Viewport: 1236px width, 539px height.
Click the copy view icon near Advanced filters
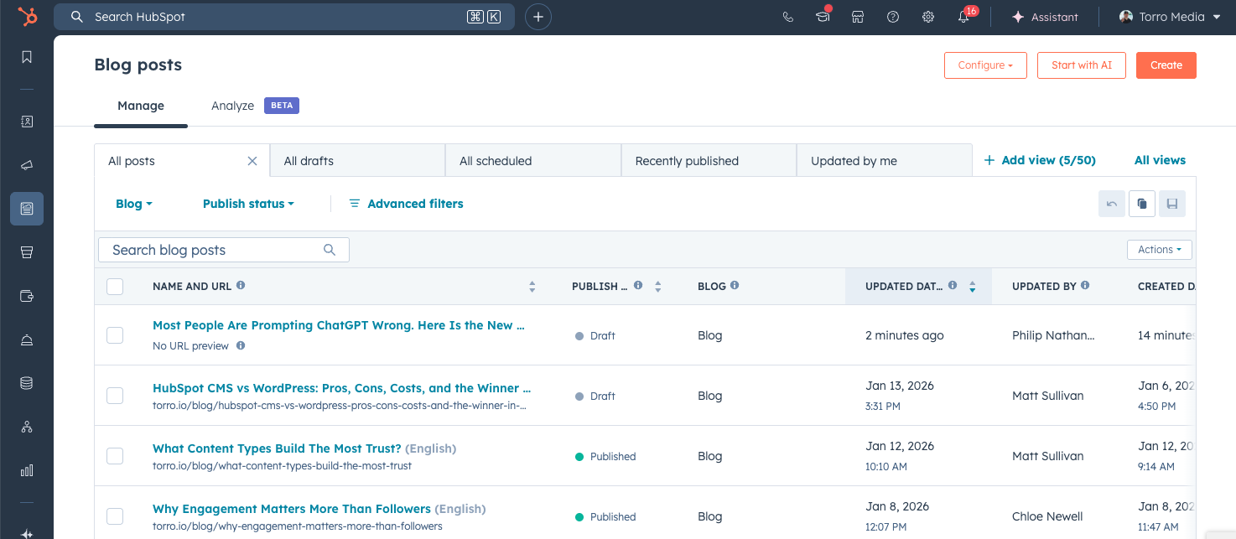1141,203
